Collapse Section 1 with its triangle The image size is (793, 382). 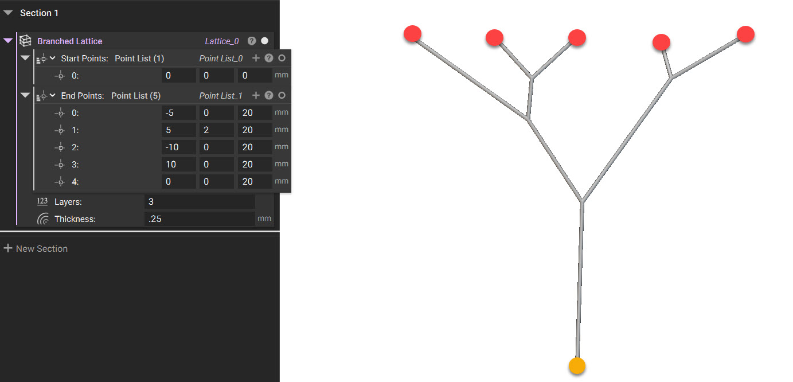8,13
